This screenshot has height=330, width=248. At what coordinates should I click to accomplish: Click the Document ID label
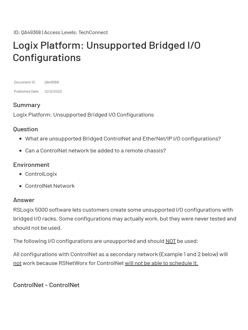(x=25, y=82)
